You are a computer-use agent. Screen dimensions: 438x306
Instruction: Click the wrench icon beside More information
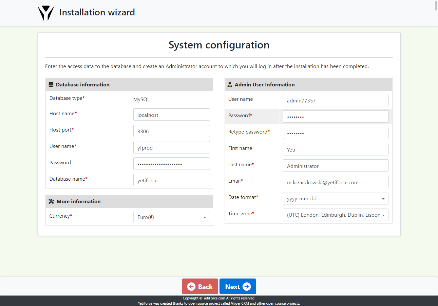(x=51, y=201)
